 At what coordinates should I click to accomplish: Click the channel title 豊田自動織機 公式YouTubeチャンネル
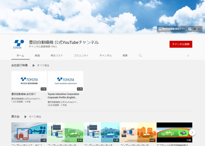64,42
